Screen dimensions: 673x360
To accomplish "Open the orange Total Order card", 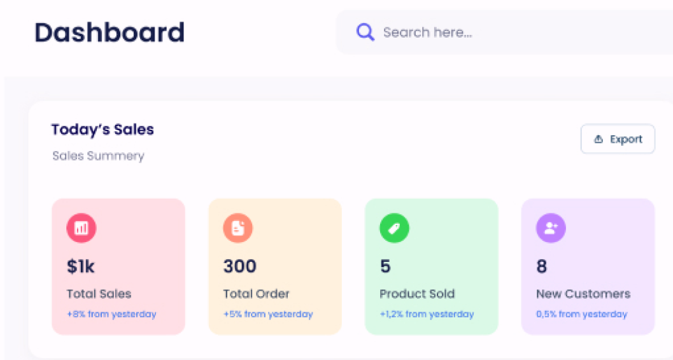I will coord(275,266).
